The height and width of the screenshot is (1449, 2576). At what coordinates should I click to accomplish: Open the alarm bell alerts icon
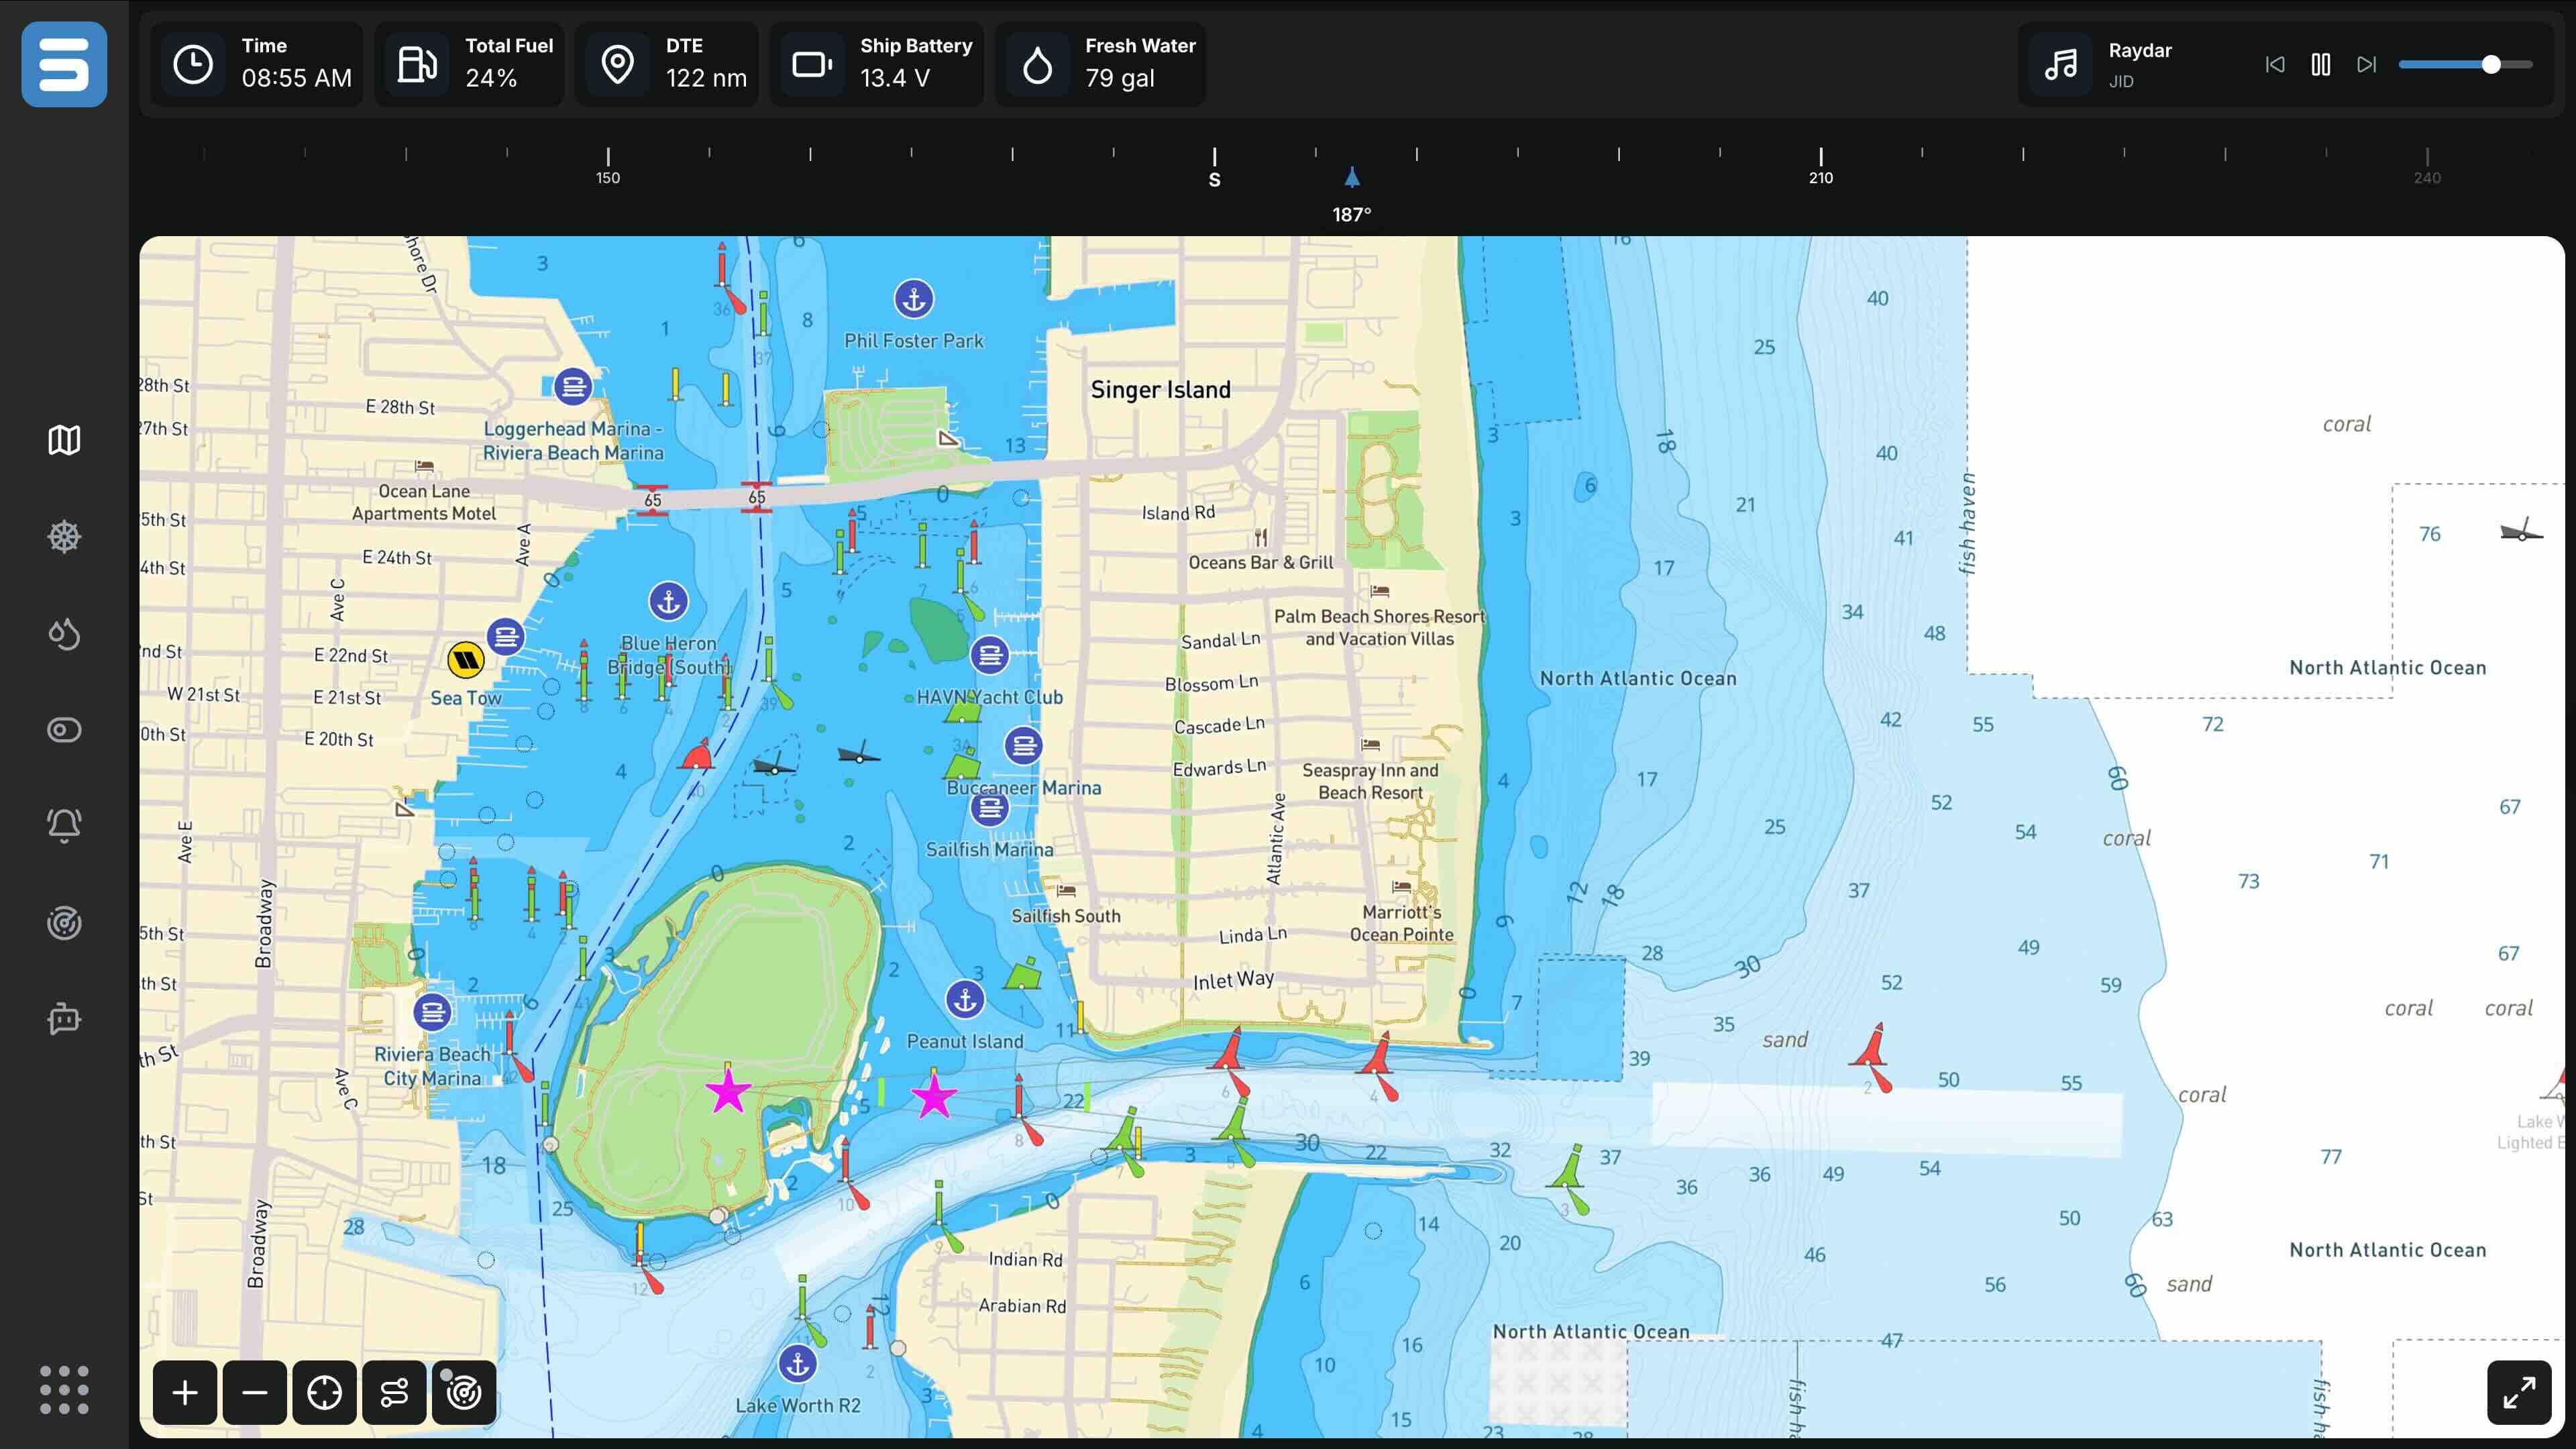[64, 825]
